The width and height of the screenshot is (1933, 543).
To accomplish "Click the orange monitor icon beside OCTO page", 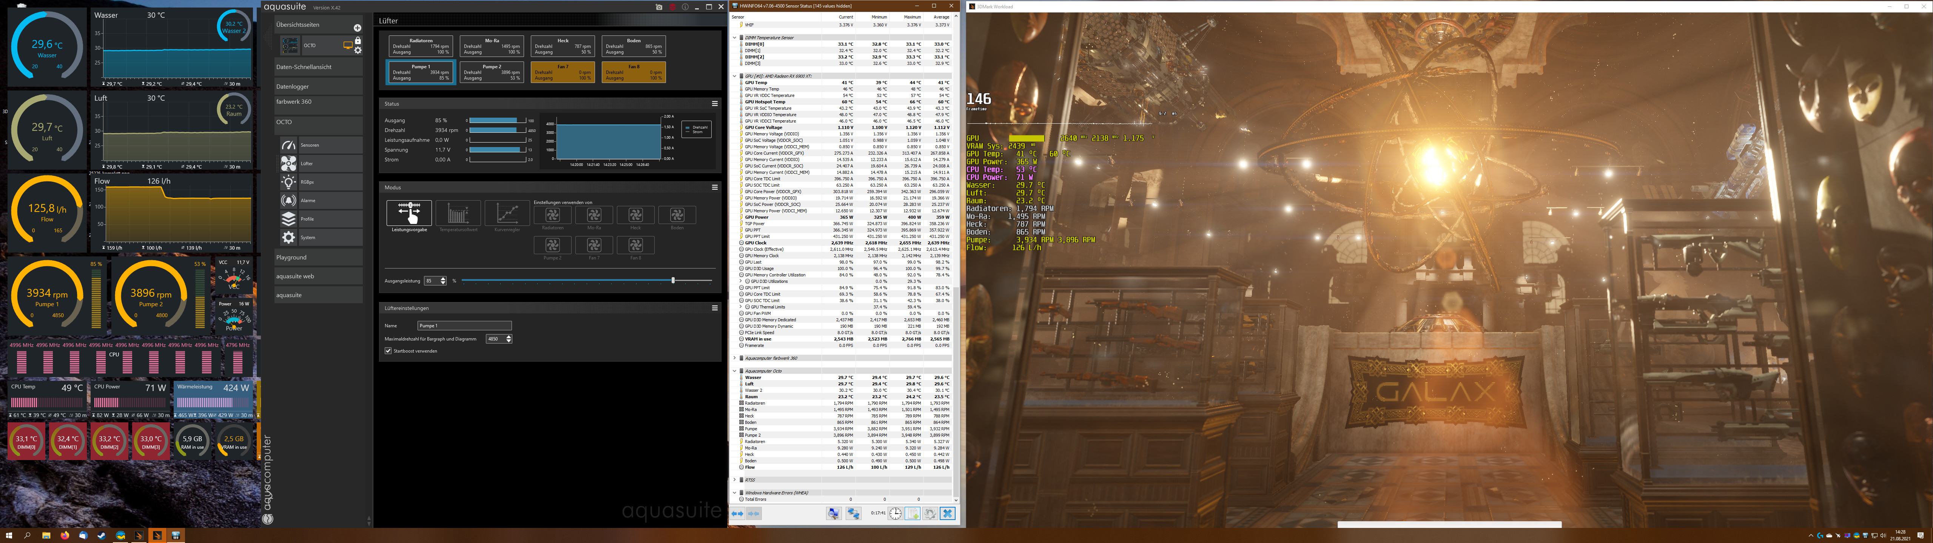I will pos(347,46).
